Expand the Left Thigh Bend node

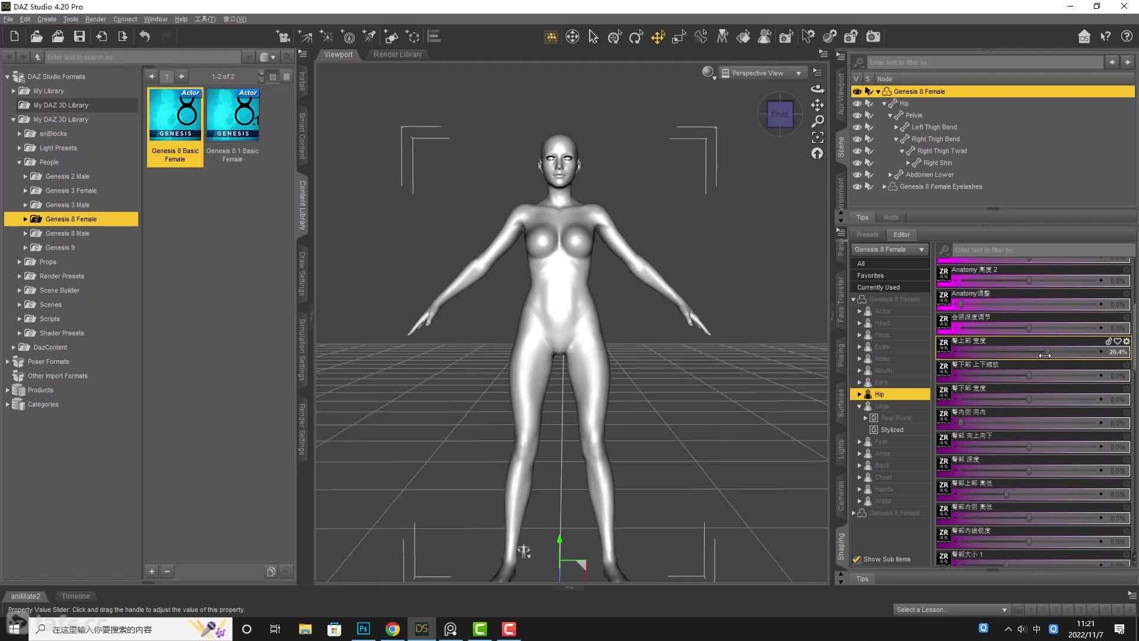(896, 127)
